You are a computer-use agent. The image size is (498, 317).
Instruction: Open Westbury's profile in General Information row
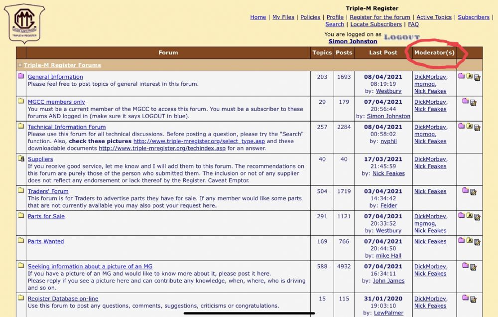388,91
